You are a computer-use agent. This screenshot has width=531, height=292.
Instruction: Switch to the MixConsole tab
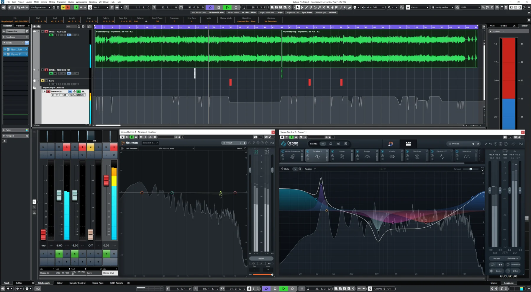coord(44,283)
